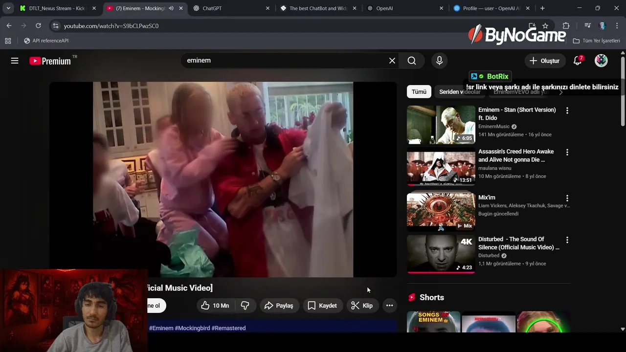The height and width of the screenshot is (352, 626).
Task: Like the video with 10 Mn
Action: click(216, 306)
